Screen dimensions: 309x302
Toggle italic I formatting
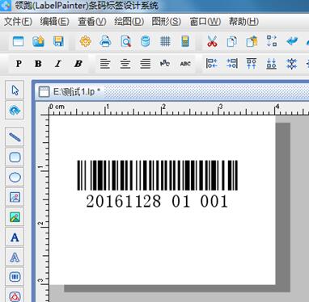pos(58,64)
